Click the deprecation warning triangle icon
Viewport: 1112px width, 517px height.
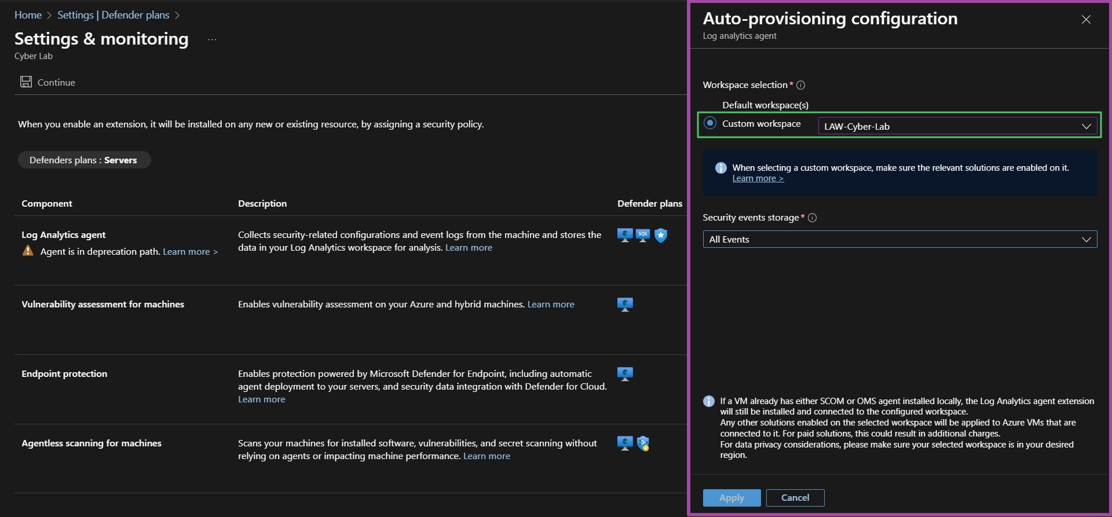click(x=28, y=251)
